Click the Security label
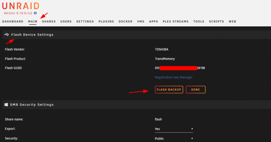This screenshot has height=142, width=271. (11, 138)
